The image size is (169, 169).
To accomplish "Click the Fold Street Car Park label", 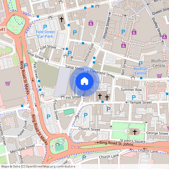I will [x=45, y=34].
